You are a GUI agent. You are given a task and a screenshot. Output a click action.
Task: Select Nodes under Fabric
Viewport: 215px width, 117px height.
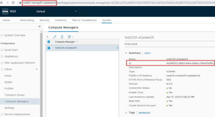point(8,82)
